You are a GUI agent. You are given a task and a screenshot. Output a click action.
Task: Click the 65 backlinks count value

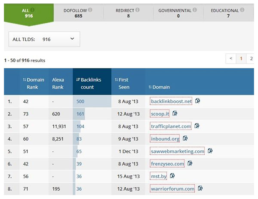pyautogui.click(x=79, y=151)
